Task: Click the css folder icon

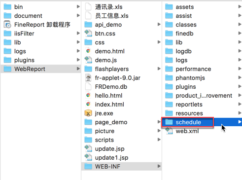Action: click(x=88, y=42)
